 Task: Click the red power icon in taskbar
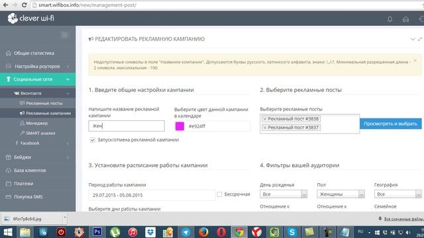[x=61, y=232]
